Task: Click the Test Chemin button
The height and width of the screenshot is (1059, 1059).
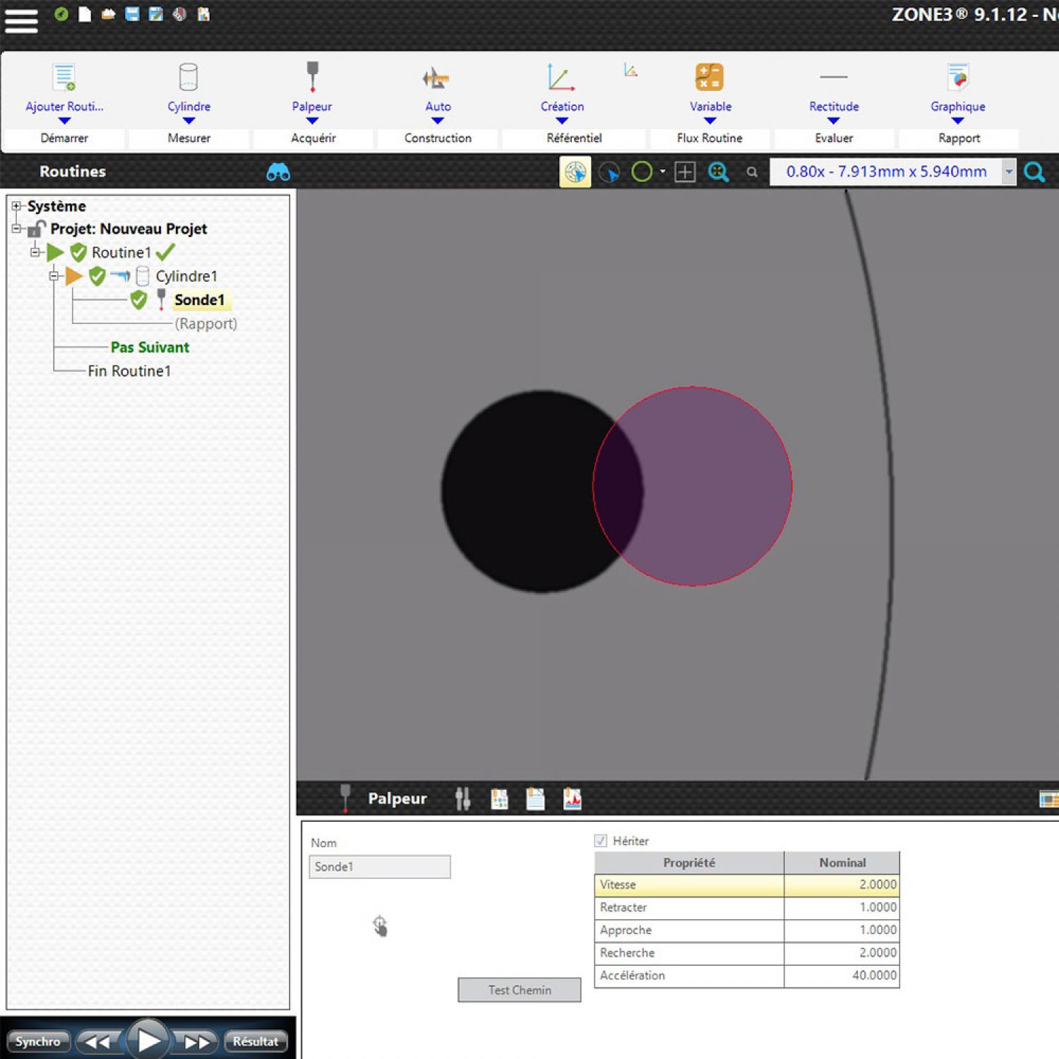Action: (520, 990)
